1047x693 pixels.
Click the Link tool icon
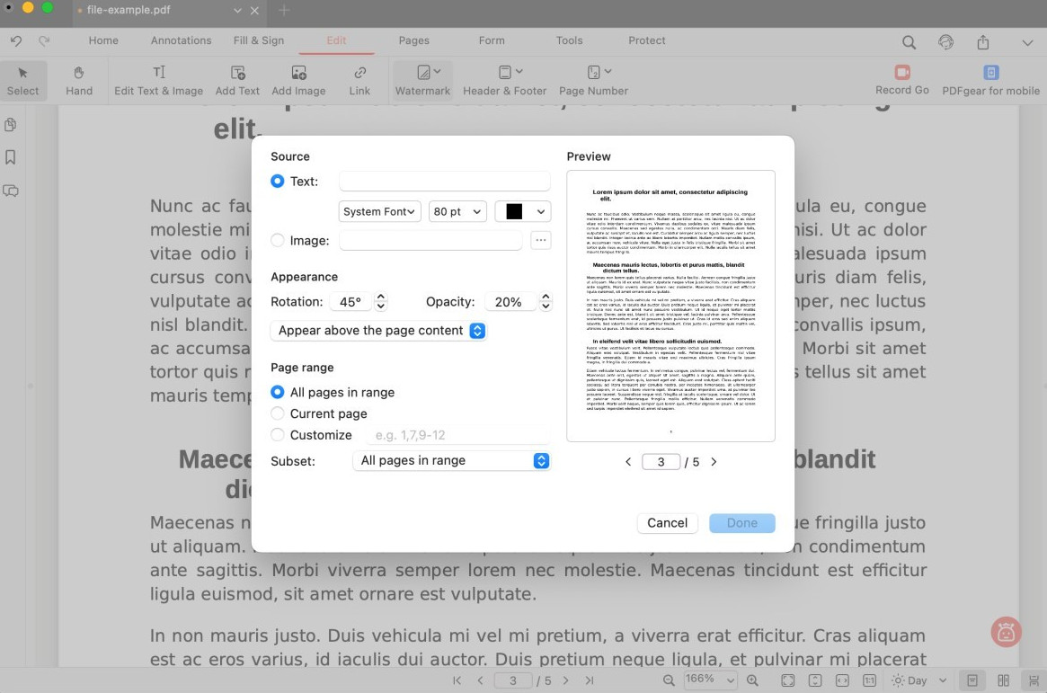coord(359,80)
